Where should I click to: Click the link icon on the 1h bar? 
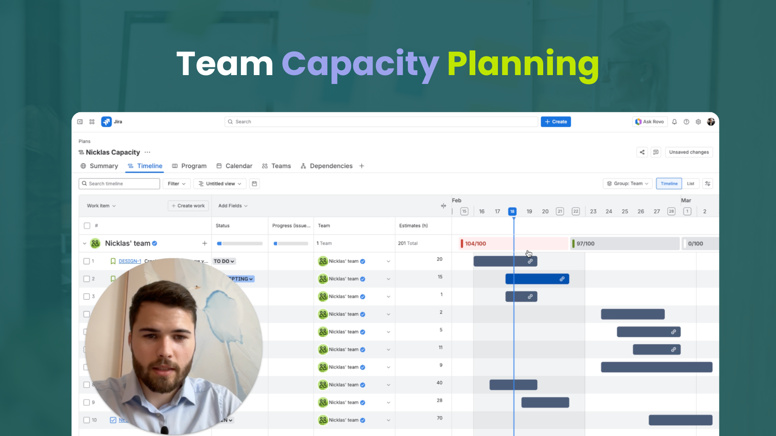pos(530,297)
